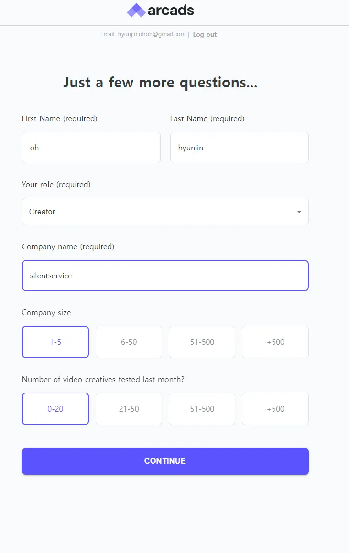The width and height of the screenshot is (349, 553).
Task: Click the arcads wordmark text
Action: 171,11
